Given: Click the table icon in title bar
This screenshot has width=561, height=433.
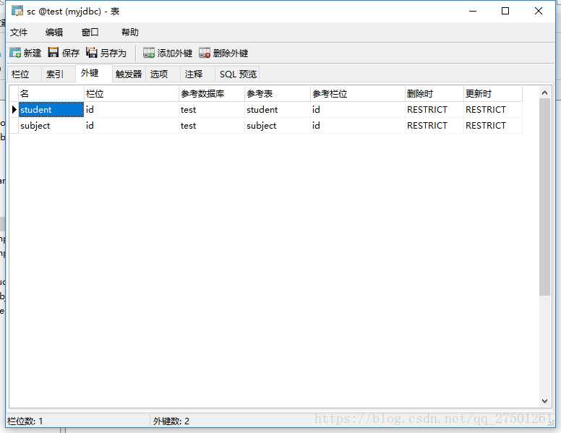Looking at the screenshot, I should 17,11.
